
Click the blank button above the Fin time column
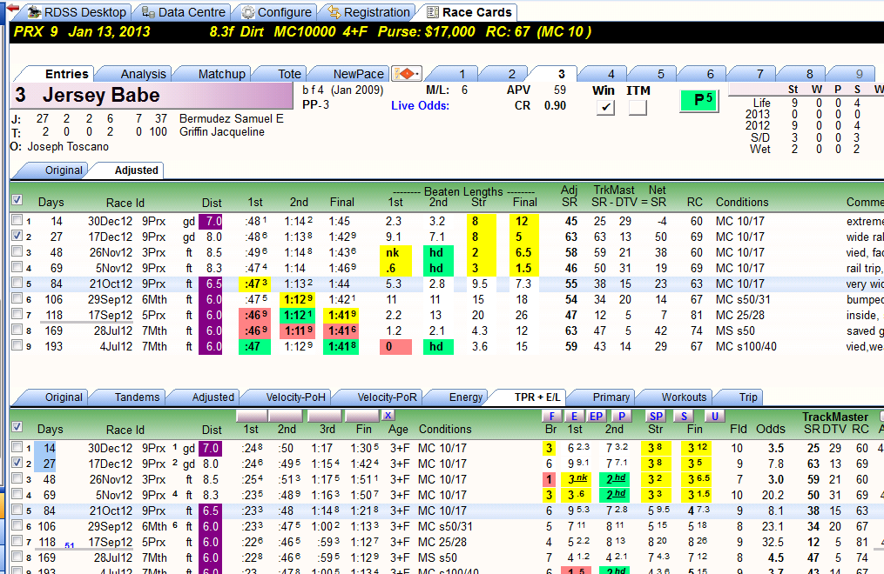pyautogui.click(x=362, y=416)
